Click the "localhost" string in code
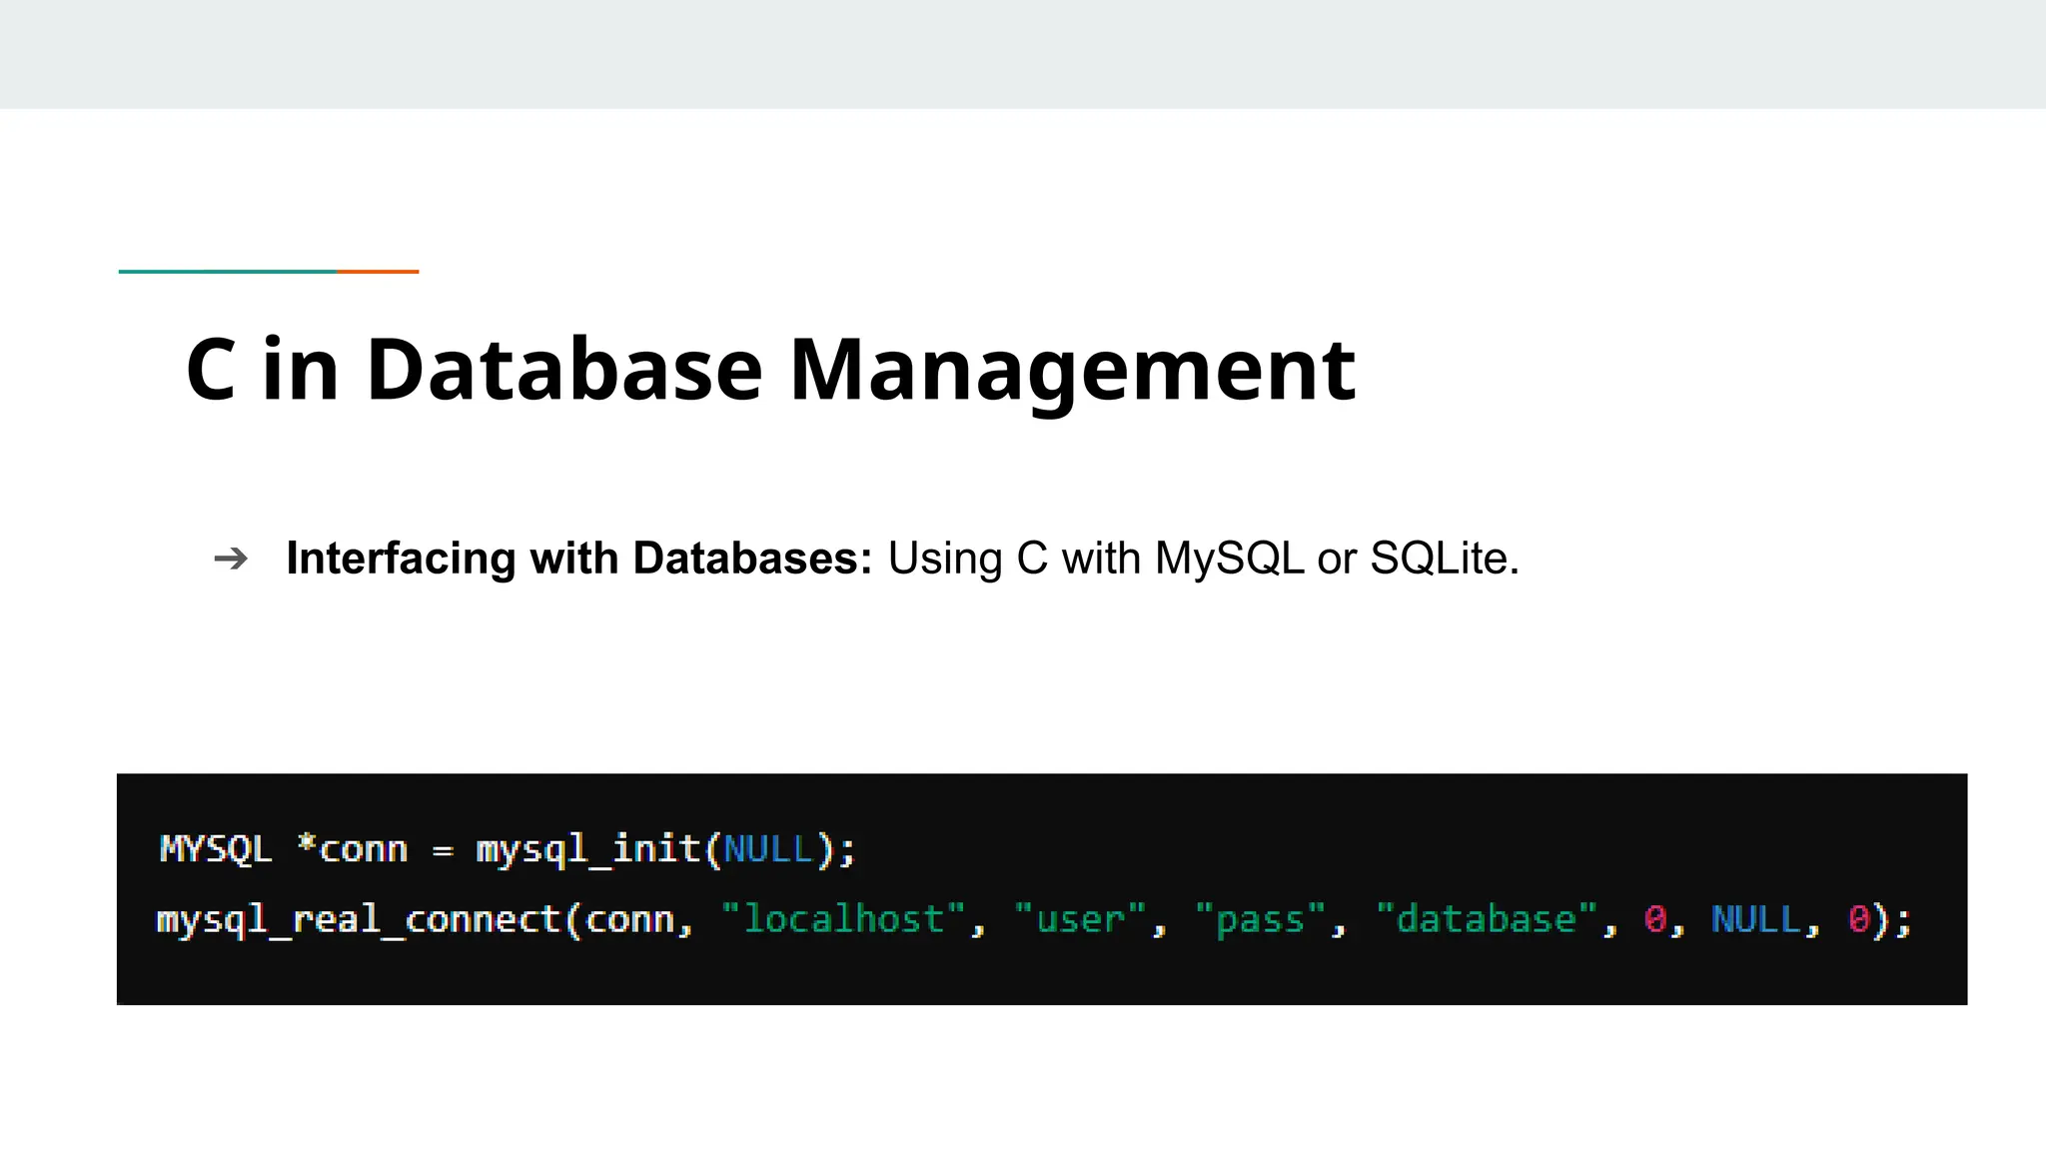Image resolution: width=2046 pixels, height=1151 pixels. coord(843,920)
